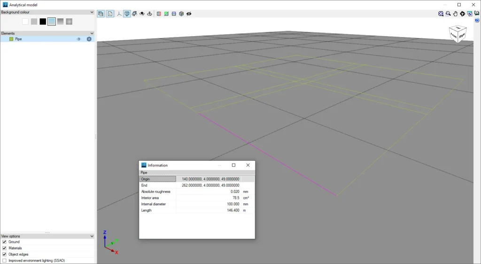
Task: Collapse the Elements panel section
Action: point(92,33)
